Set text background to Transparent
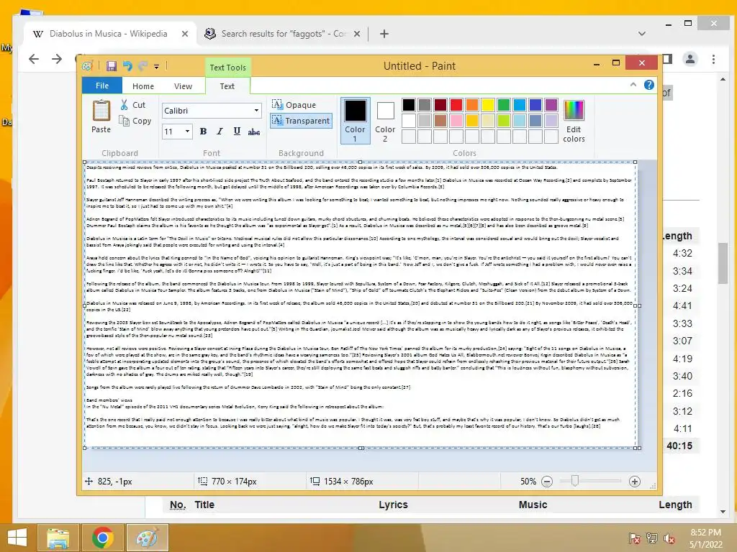Viewport: 737px width, 552px height. click(302, 121)
